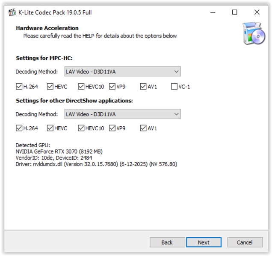
Task: Cancel the K-Lite installation
Action: point(245,242)
